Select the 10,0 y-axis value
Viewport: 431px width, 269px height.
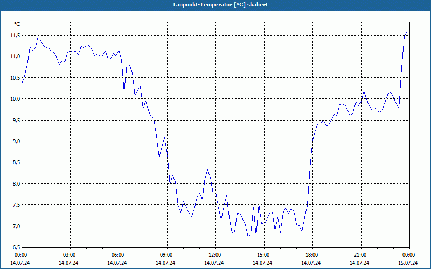16,99
